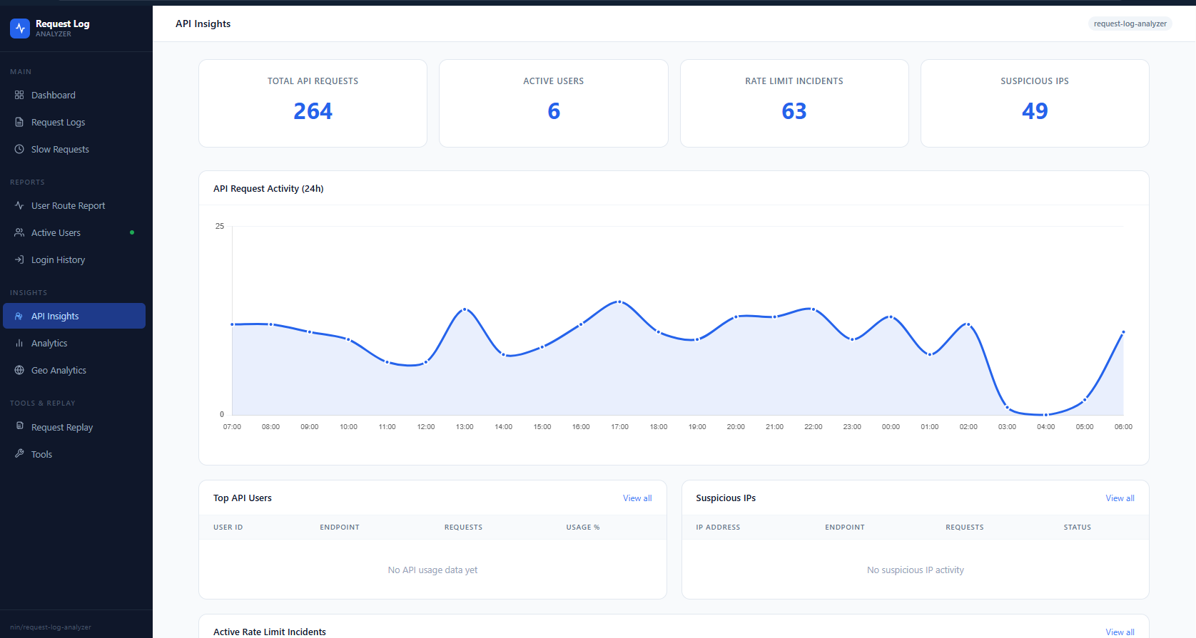Click the API Insights page heading

pyautogui.click(x=203, y=24)
